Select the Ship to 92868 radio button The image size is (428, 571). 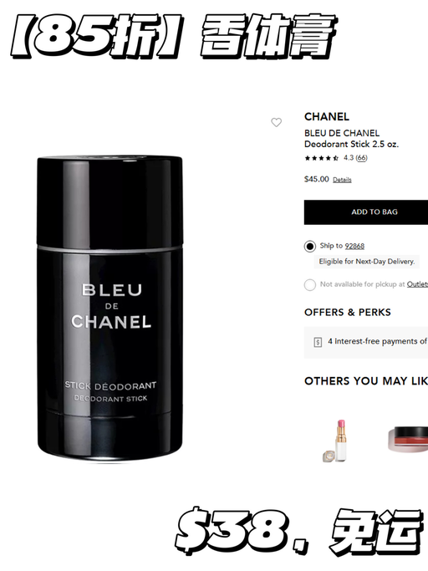tap(310, 247)
